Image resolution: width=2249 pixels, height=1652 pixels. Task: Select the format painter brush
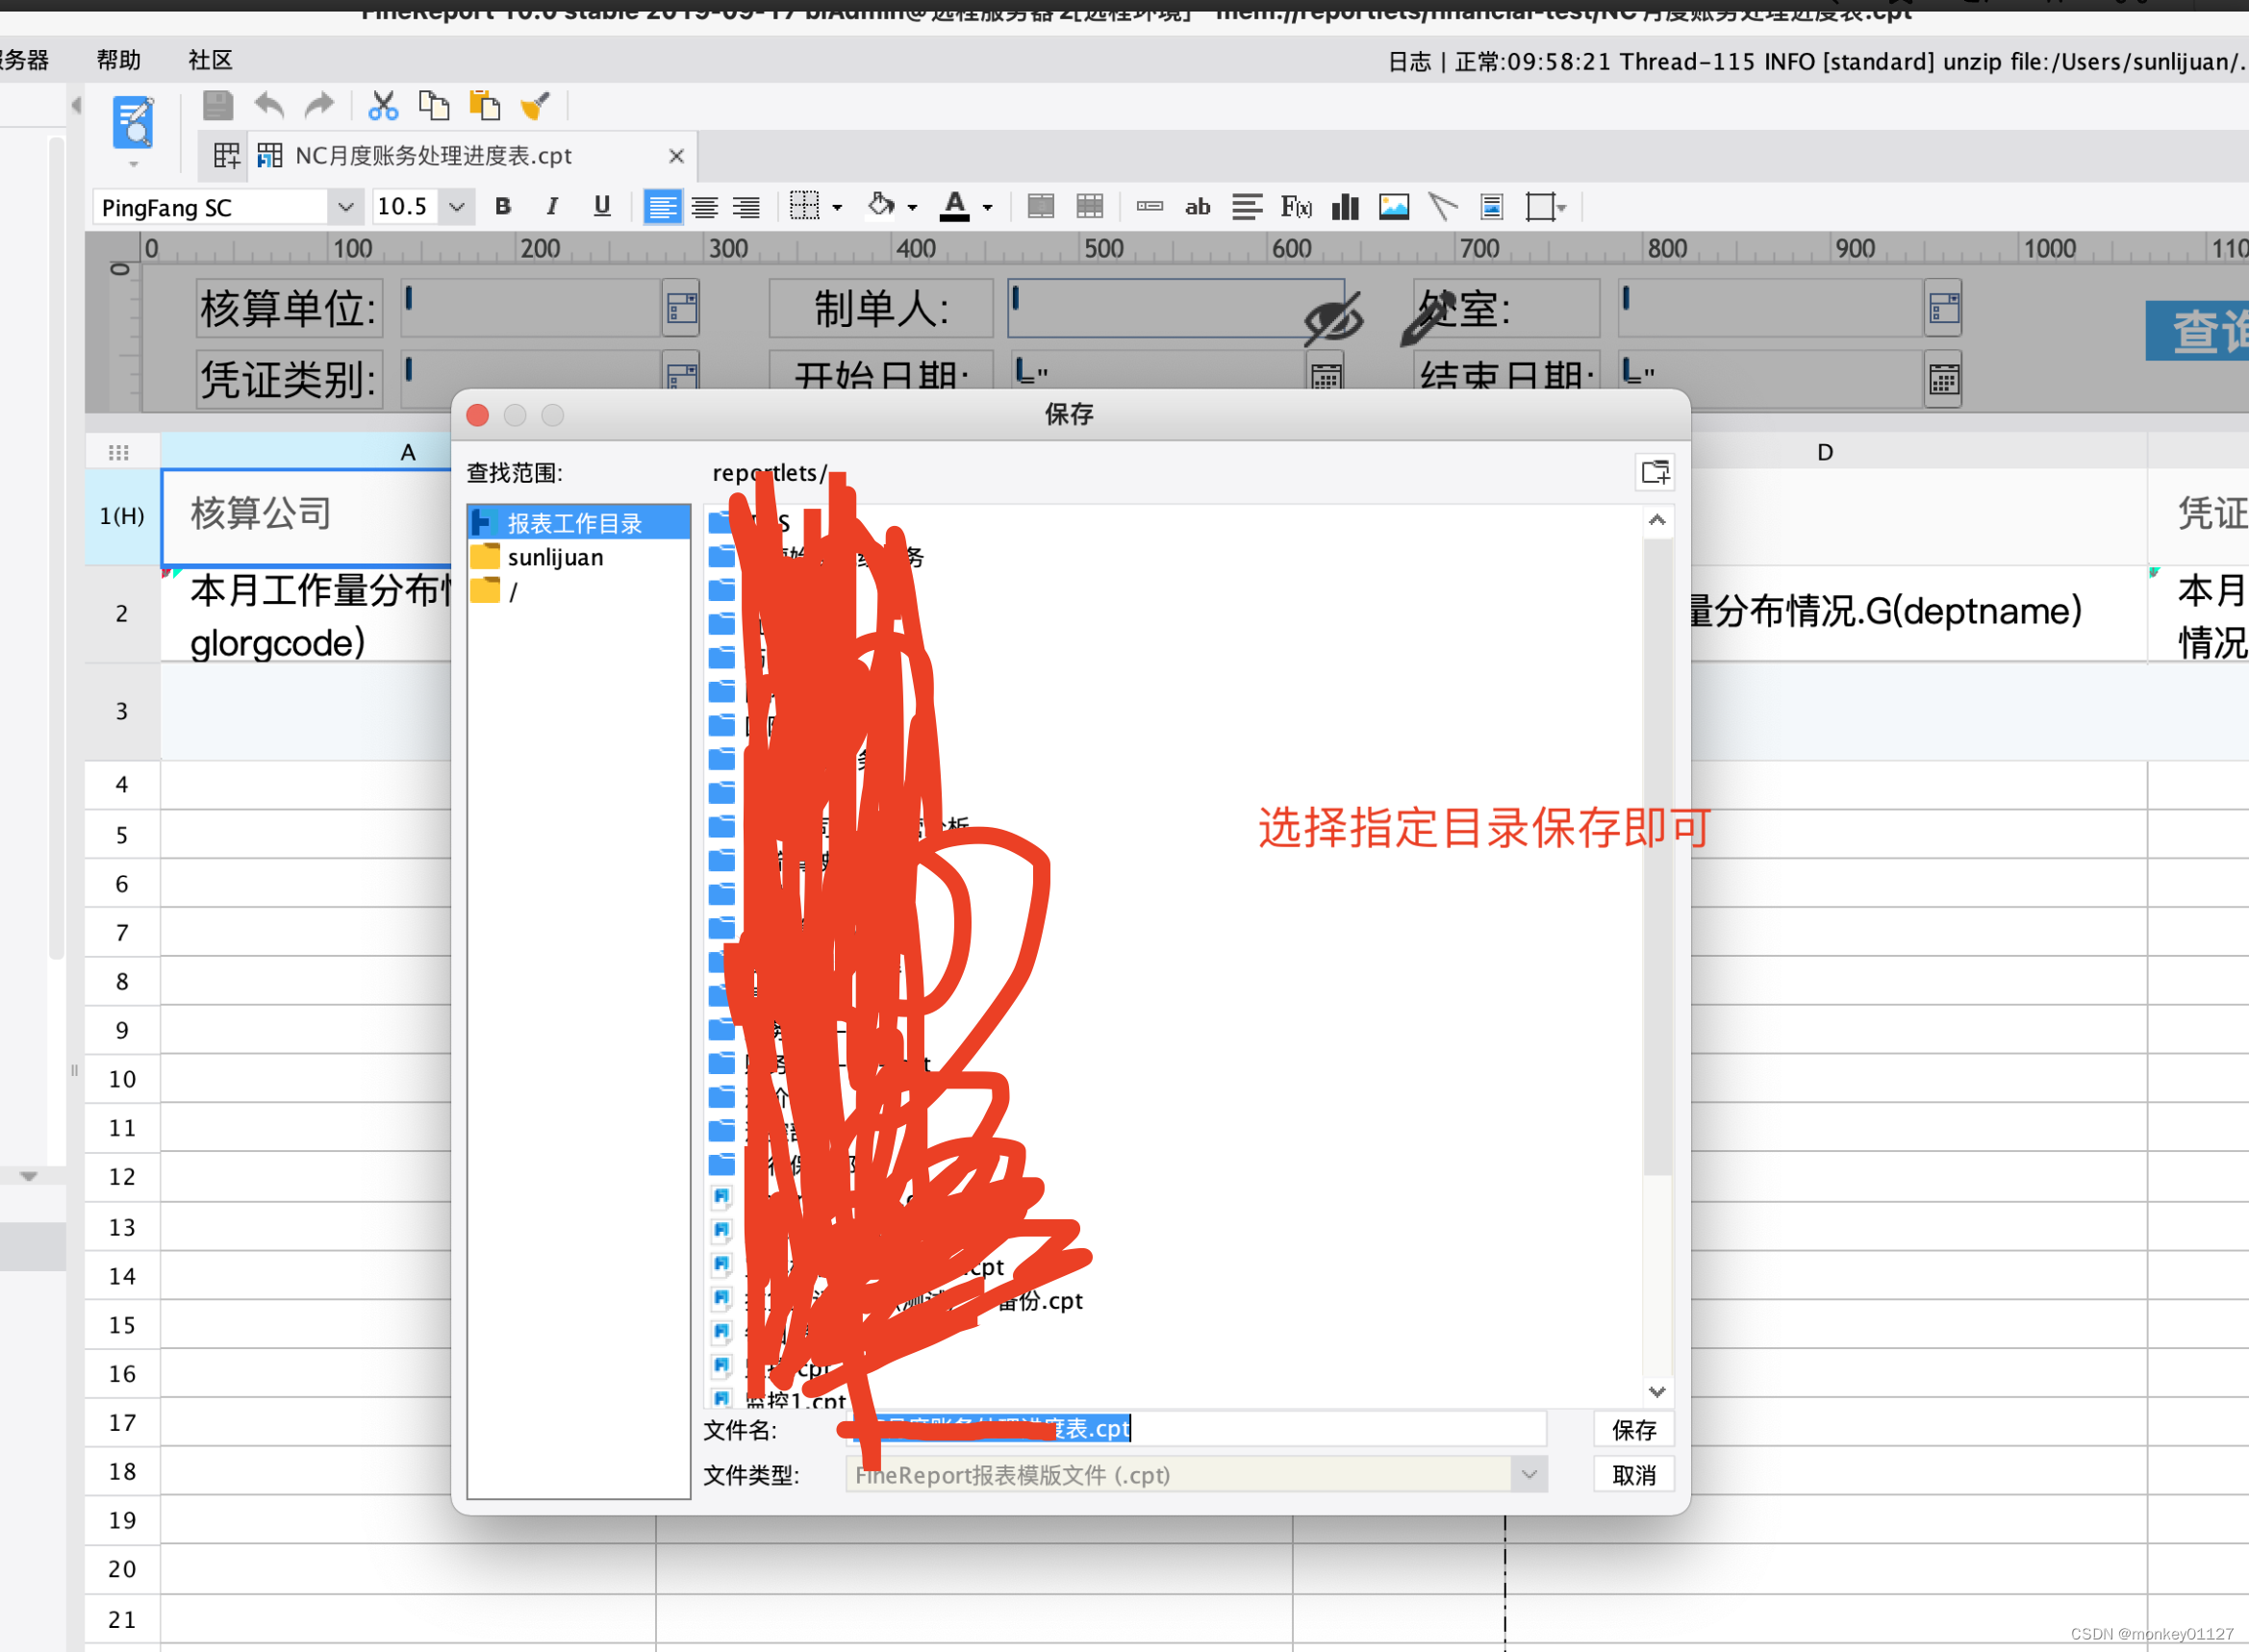[536, 105]
